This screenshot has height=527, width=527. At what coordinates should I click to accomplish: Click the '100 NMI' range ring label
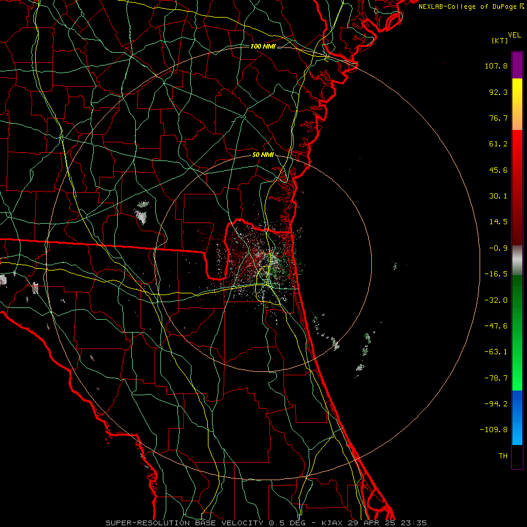coord(263,46)
